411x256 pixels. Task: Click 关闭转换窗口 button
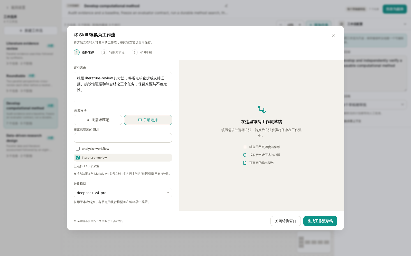[286, 221]
